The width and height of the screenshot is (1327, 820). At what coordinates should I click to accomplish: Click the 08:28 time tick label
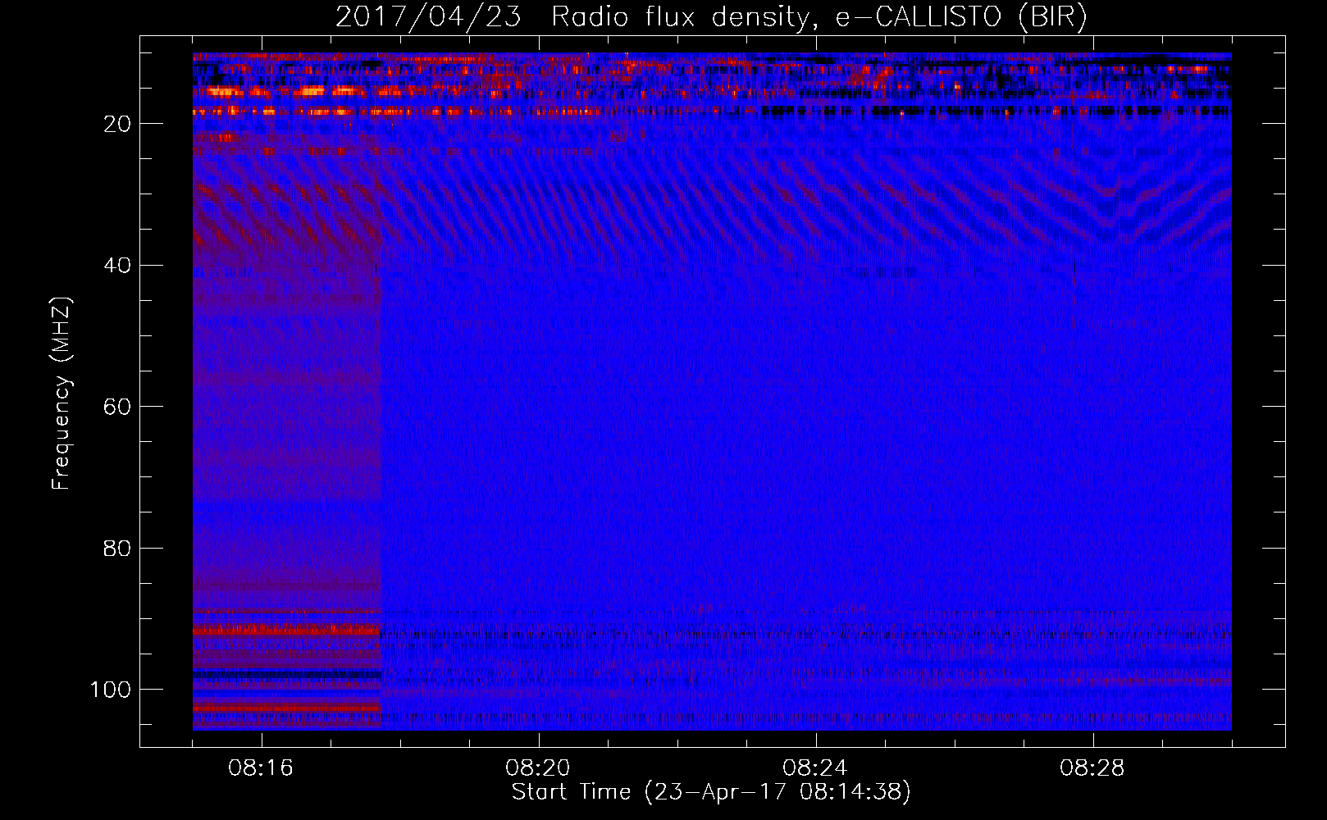(x=1092, y=768)
